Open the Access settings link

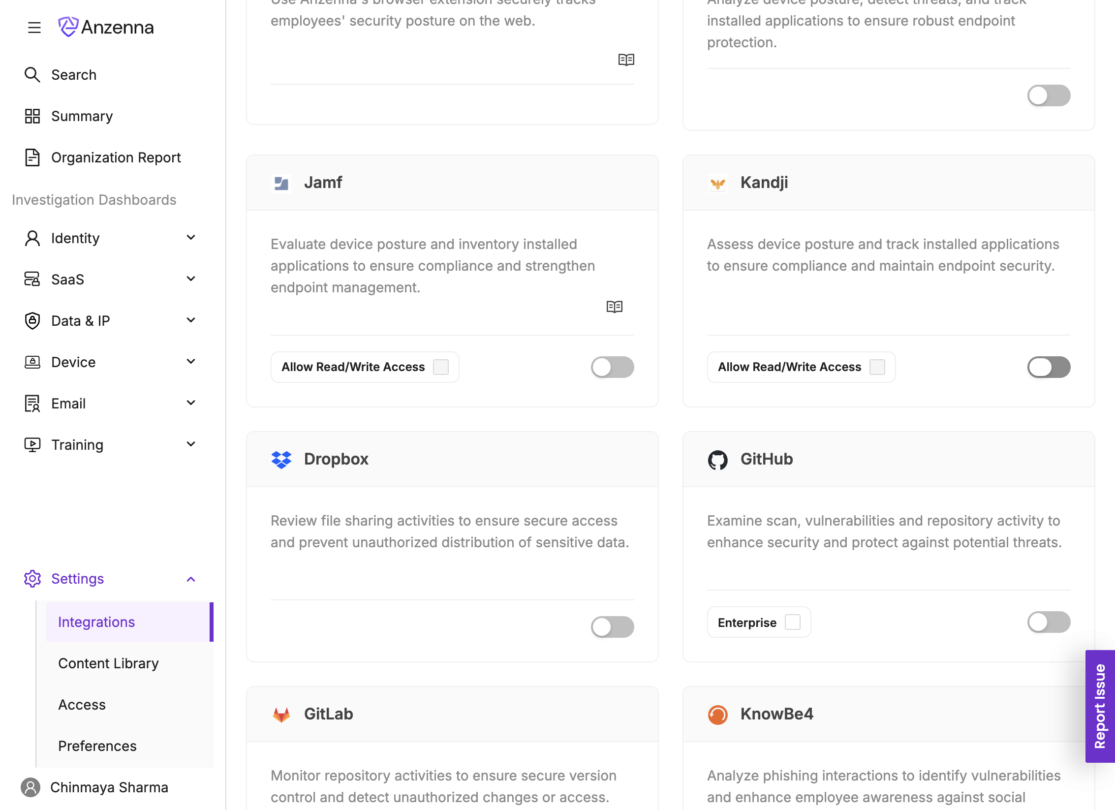coord(82,705)
